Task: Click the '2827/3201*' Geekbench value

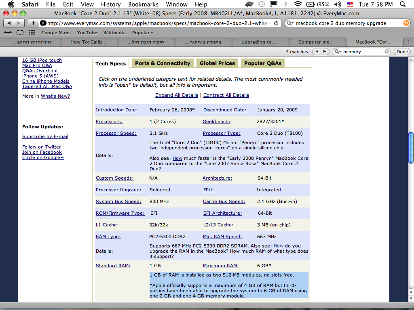Action: point(270,121)
